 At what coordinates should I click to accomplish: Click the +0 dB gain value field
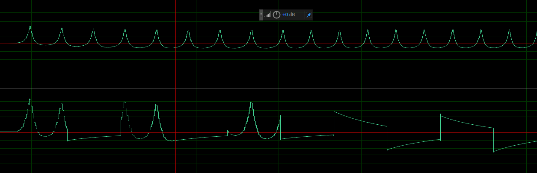click(288, 15)
